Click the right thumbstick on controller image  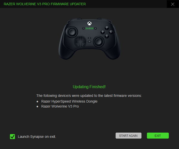(99, 42)
